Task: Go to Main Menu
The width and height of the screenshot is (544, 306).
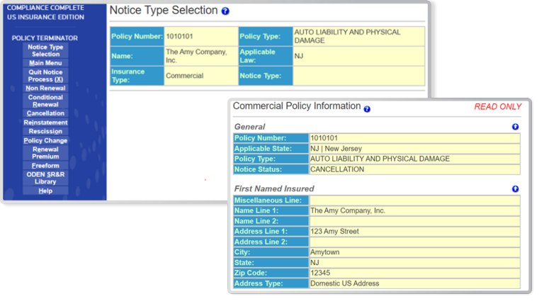Action: (45, 64)
